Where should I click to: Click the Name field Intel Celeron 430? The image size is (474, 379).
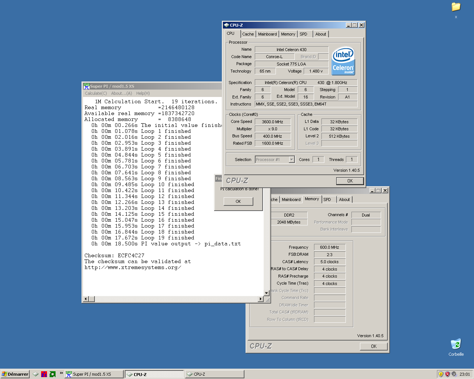(x=291, y=50)
